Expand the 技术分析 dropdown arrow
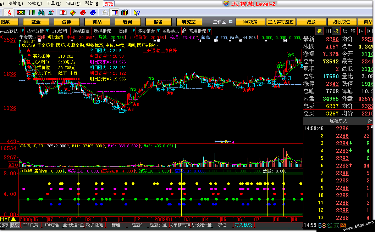This screenshot has width=375, height=232. tap(47, 31)
